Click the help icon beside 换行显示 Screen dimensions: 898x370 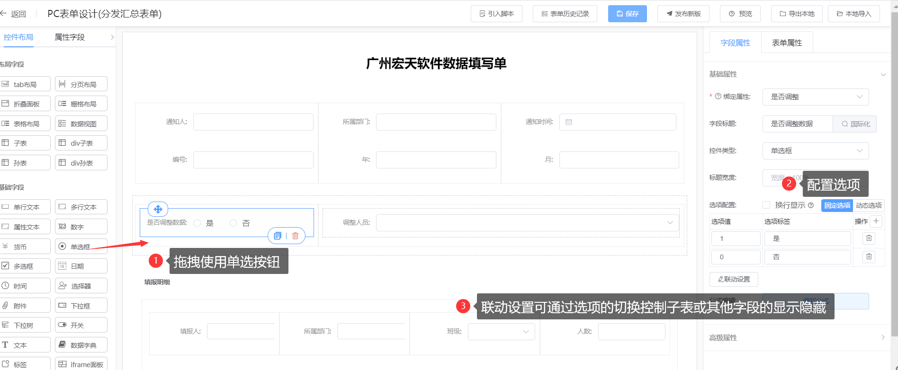tap(811, 205)
